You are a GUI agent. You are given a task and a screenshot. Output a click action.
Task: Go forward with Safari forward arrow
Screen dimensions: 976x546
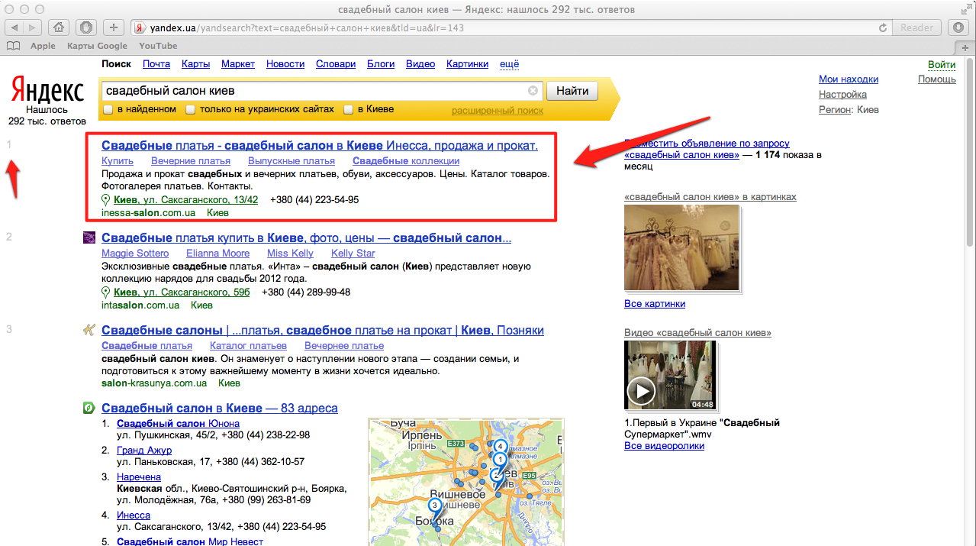pyautogui.click(x=34, y=27)
